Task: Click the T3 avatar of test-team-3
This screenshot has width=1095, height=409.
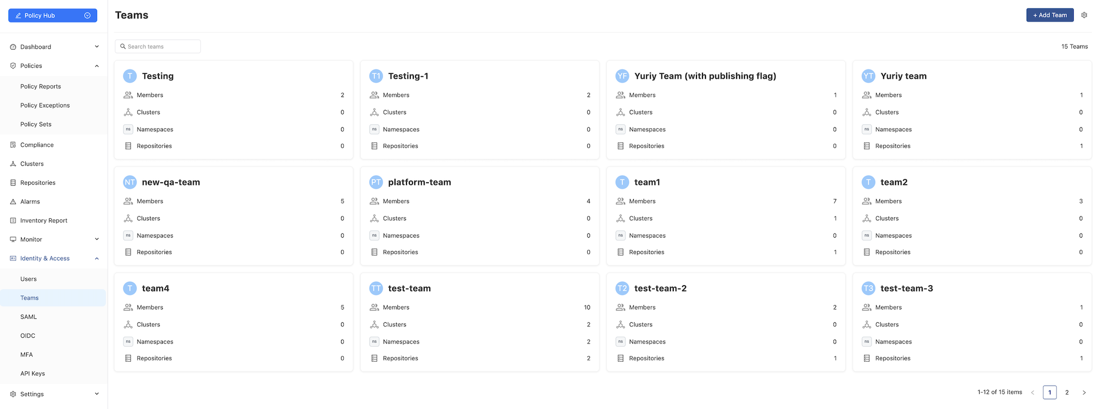Action: coord(868,288)
